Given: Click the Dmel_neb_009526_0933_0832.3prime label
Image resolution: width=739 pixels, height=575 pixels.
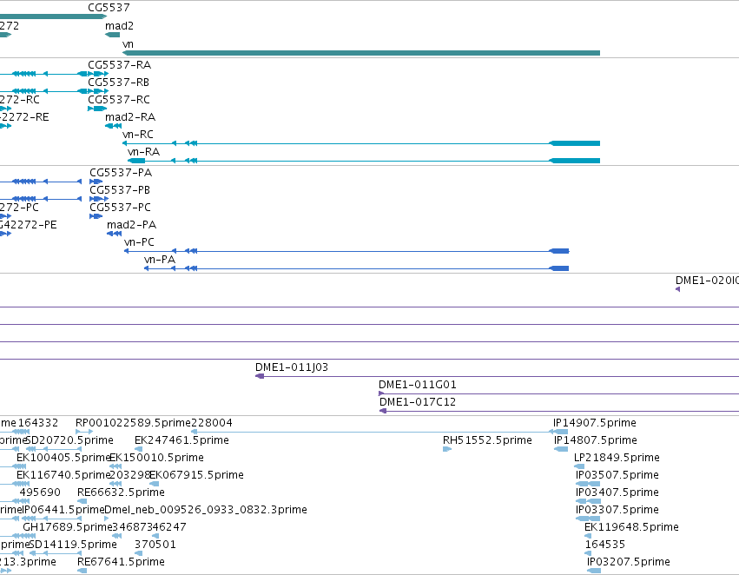Looking at the screenshot, I should pyautogui.click(x=206, y=511).
